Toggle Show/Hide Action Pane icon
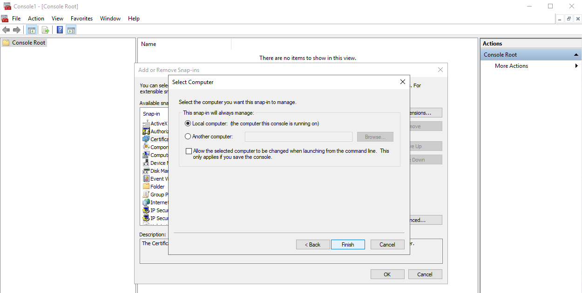The image size is (582, 293). 71,30
